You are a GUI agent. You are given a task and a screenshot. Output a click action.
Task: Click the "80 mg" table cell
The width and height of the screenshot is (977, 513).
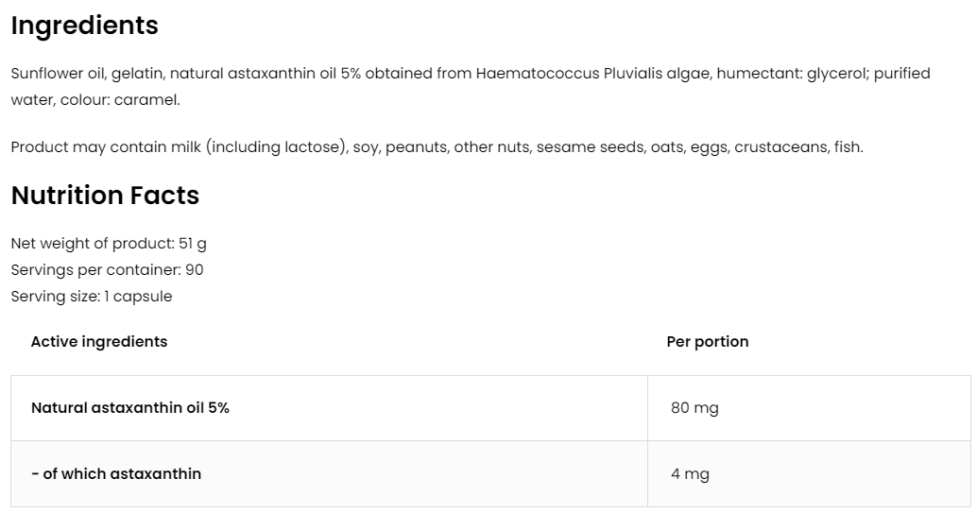(x=694, y=408)
